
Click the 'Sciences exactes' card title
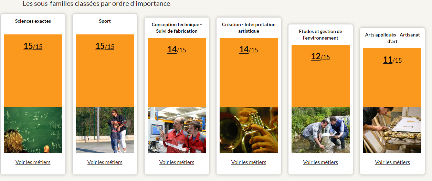(x=33, y=21)
